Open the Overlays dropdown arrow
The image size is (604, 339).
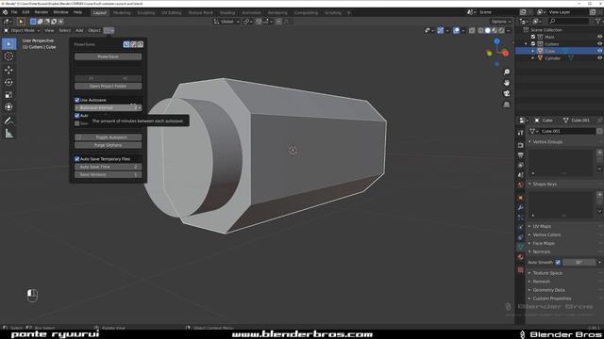[463, 30]
